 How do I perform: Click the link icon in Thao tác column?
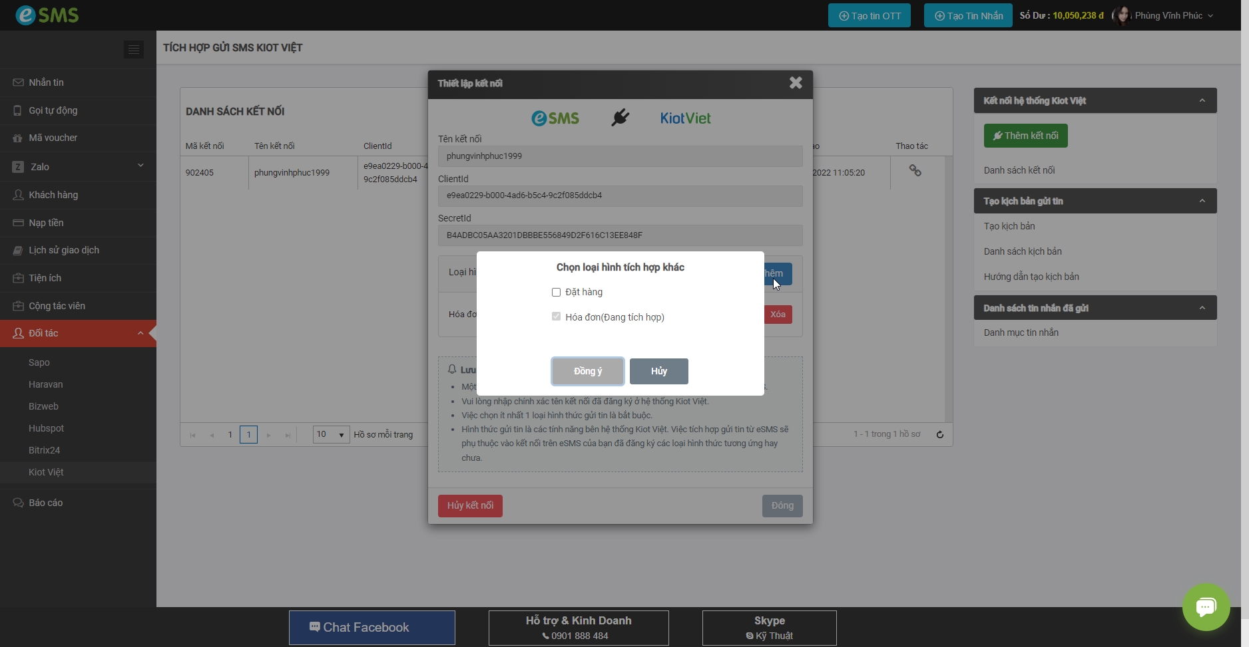[915, 171]
